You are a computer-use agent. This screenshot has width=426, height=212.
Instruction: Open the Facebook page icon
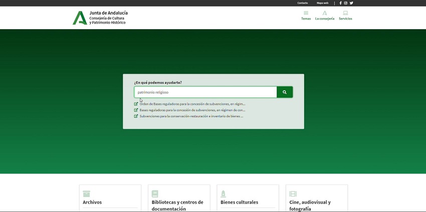(x=341, y=3)
